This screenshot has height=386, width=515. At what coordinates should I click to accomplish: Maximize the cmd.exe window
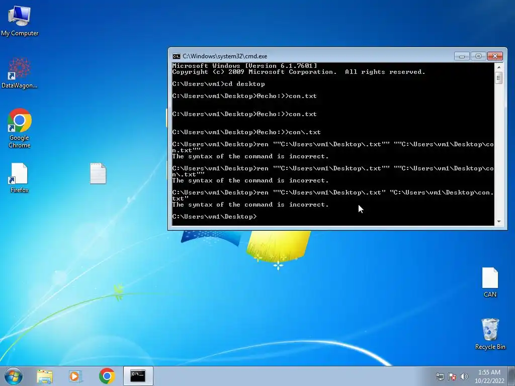478,56
